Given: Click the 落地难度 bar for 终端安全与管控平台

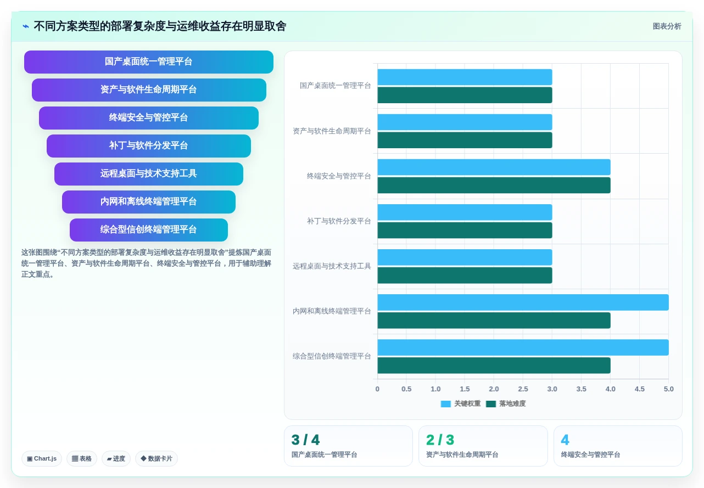Looking at the screenshot, I should point(494,185).
